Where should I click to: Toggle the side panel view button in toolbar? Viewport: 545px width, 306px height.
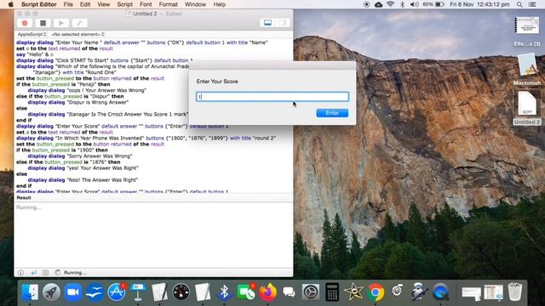click(x=282, y=23)
